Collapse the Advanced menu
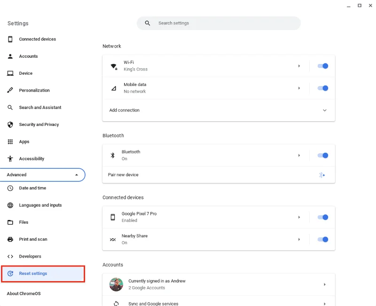The width and height of the screenshot is (376, 306). (x=76, y=174)
